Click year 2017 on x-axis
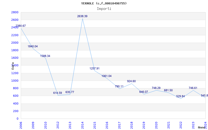Image resolution: width=208 pixels, height=130 pixels. [x=119, y=125]
